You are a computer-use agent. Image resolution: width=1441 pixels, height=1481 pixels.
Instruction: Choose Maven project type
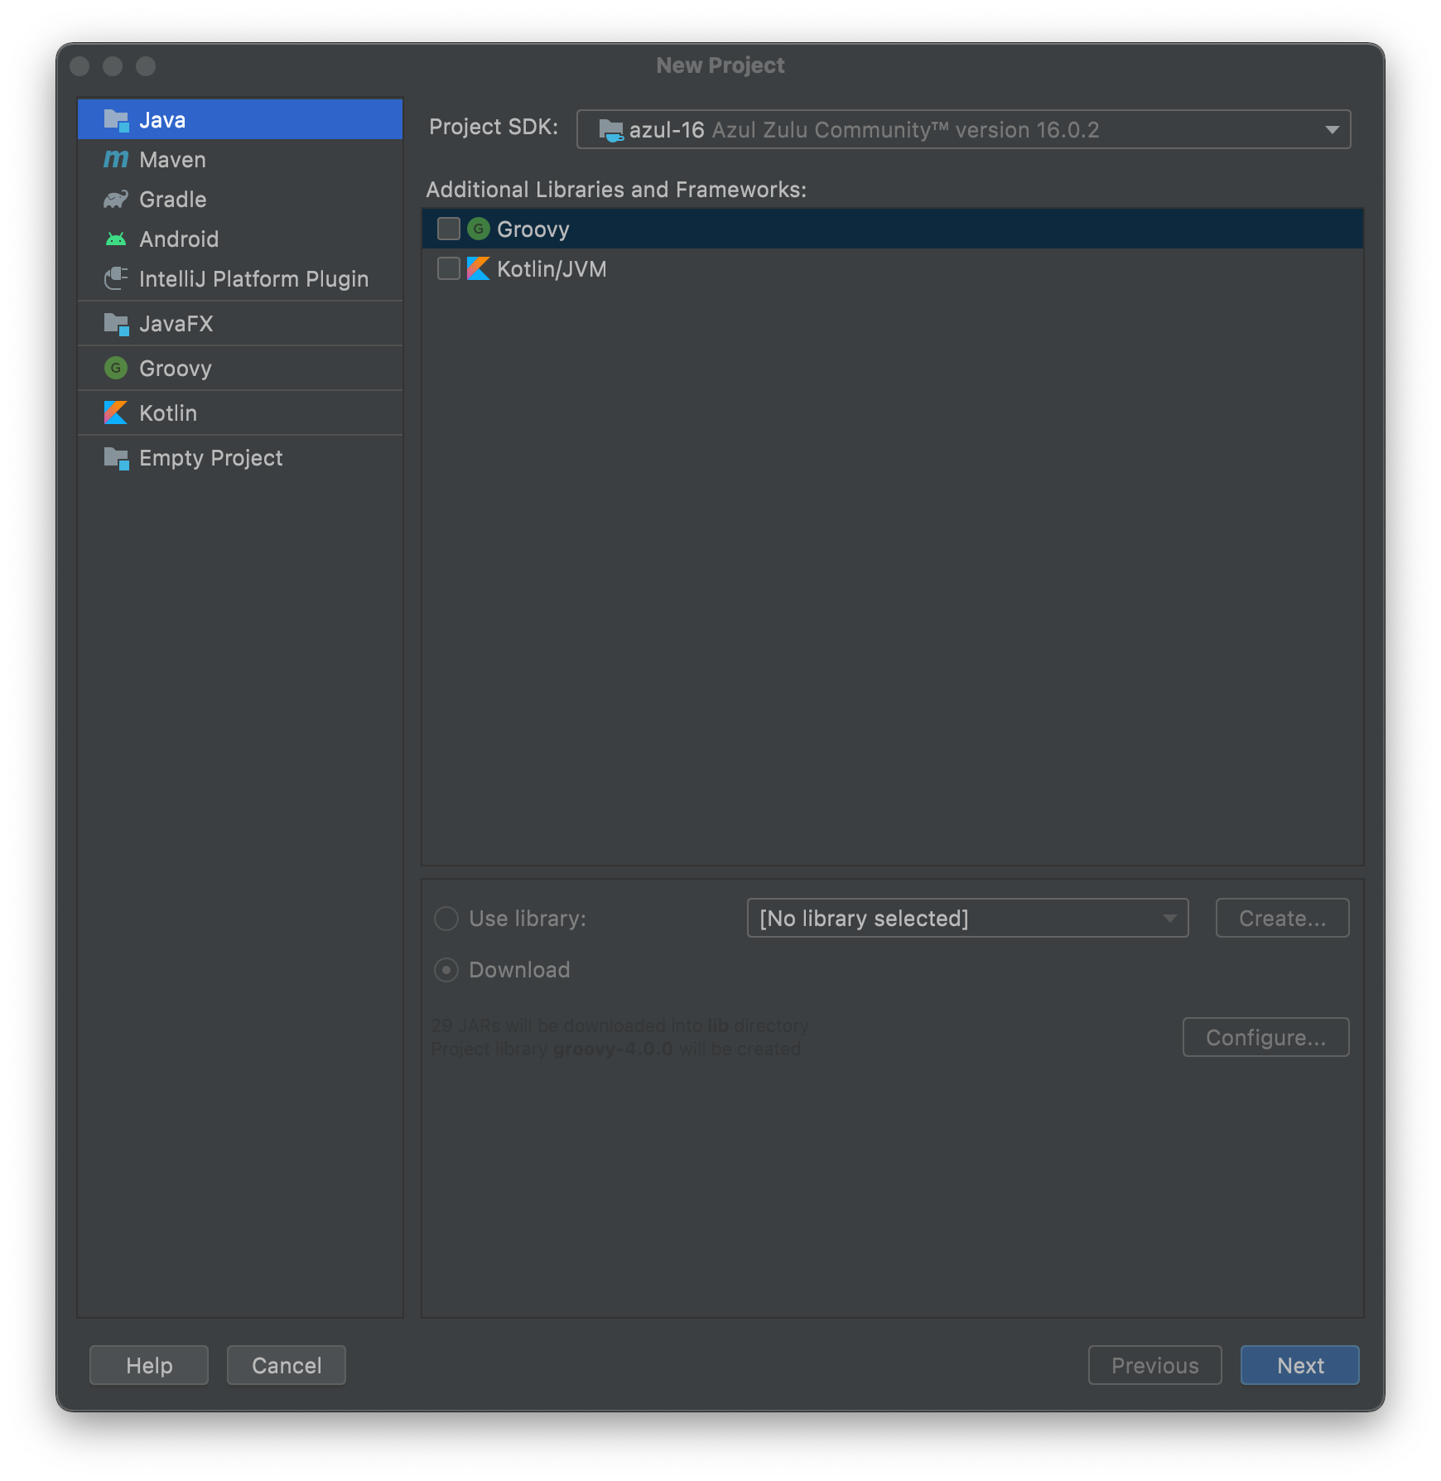coord(240,159)
